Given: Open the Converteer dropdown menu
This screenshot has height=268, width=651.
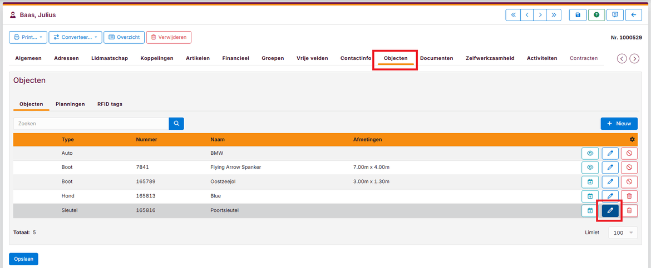Looking at the screenshot, I should point(75,37).
